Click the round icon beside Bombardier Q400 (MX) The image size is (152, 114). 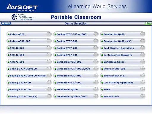pyautogui.click(x=143, y=41)
